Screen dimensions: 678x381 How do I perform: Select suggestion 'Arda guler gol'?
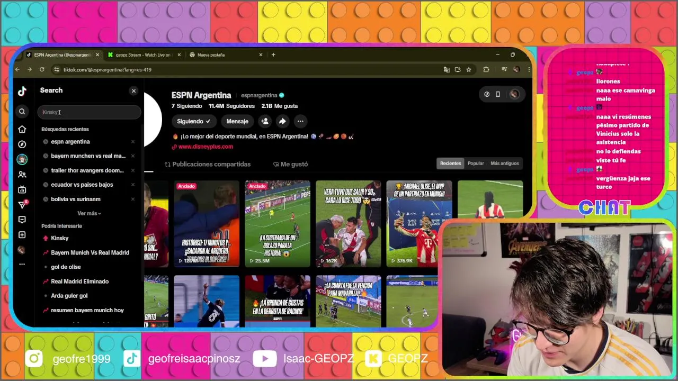(69, 296)
